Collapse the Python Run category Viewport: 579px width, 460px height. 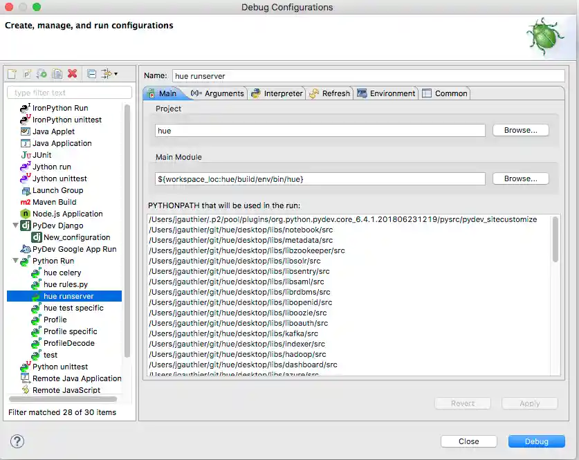[16, 261]
